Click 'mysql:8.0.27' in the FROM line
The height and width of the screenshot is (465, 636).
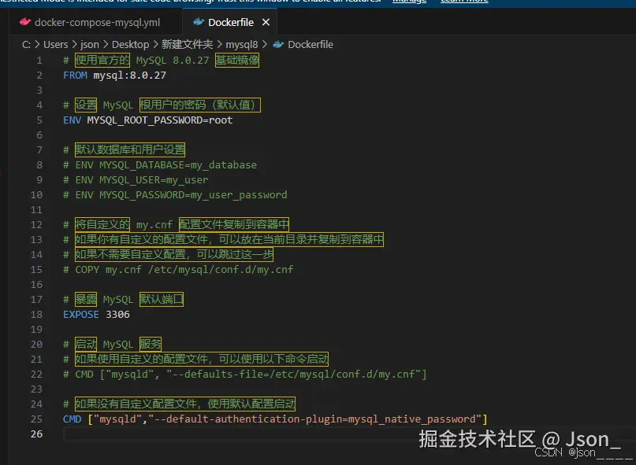pyautogui.click(x=129, y=76)
